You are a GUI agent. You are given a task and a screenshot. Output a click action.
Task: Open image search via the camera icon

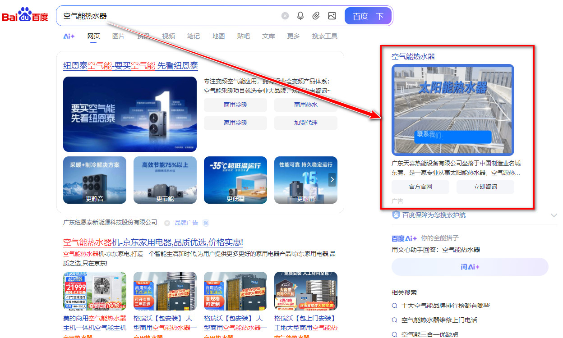[332, 15]
